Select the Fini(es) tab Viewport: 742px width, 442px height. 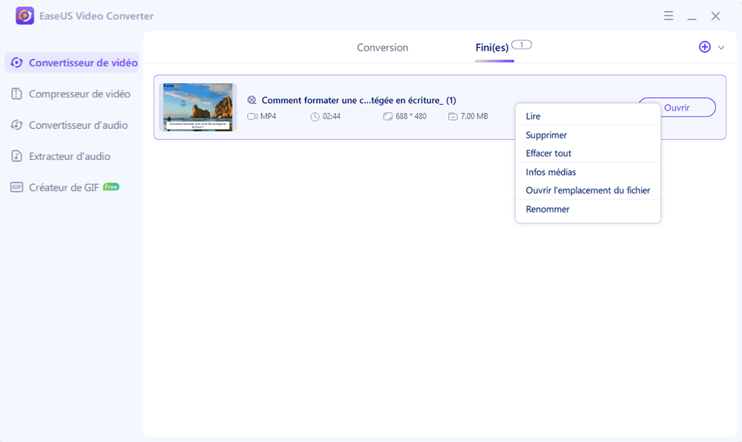pyautogui.click(x=492, y=47)
